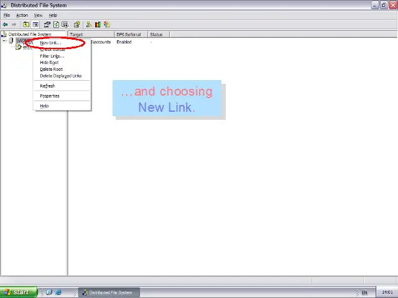Choose Hide Root from context menu

tap(49, 63)
